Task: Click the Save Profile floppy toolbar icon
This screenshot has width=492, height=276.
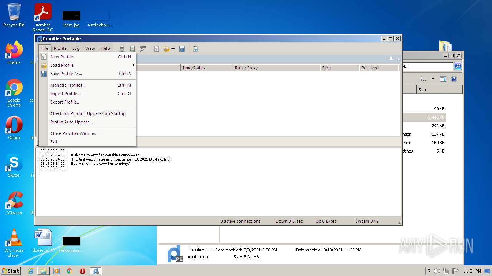Action: tap(182, 49)
